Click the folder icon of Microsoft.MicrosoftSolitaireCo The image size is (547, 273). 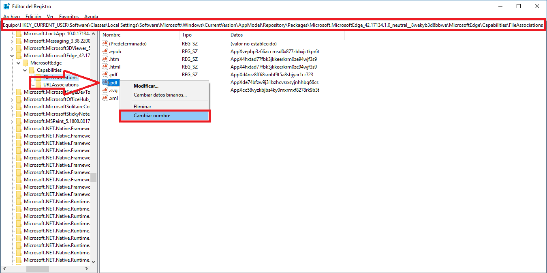click(x=19, y=107)
